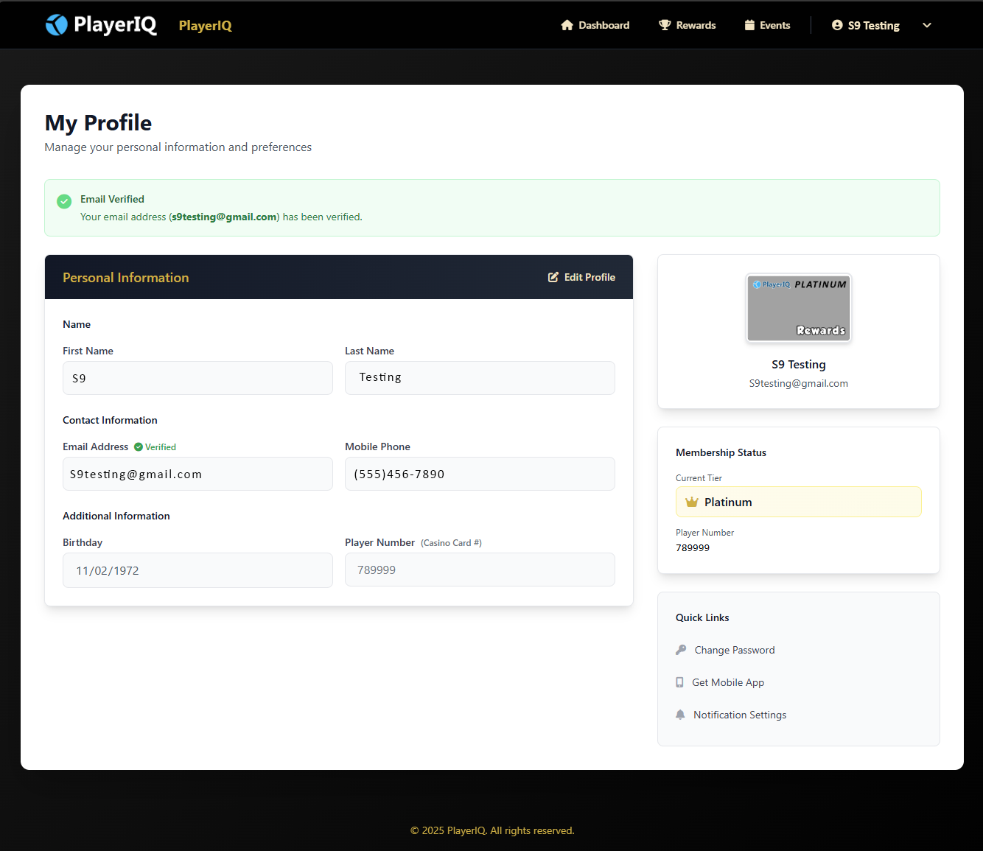Click the key icon beside Change Password
This screenshot has height=851, width=983.
[x=680, y=650]
